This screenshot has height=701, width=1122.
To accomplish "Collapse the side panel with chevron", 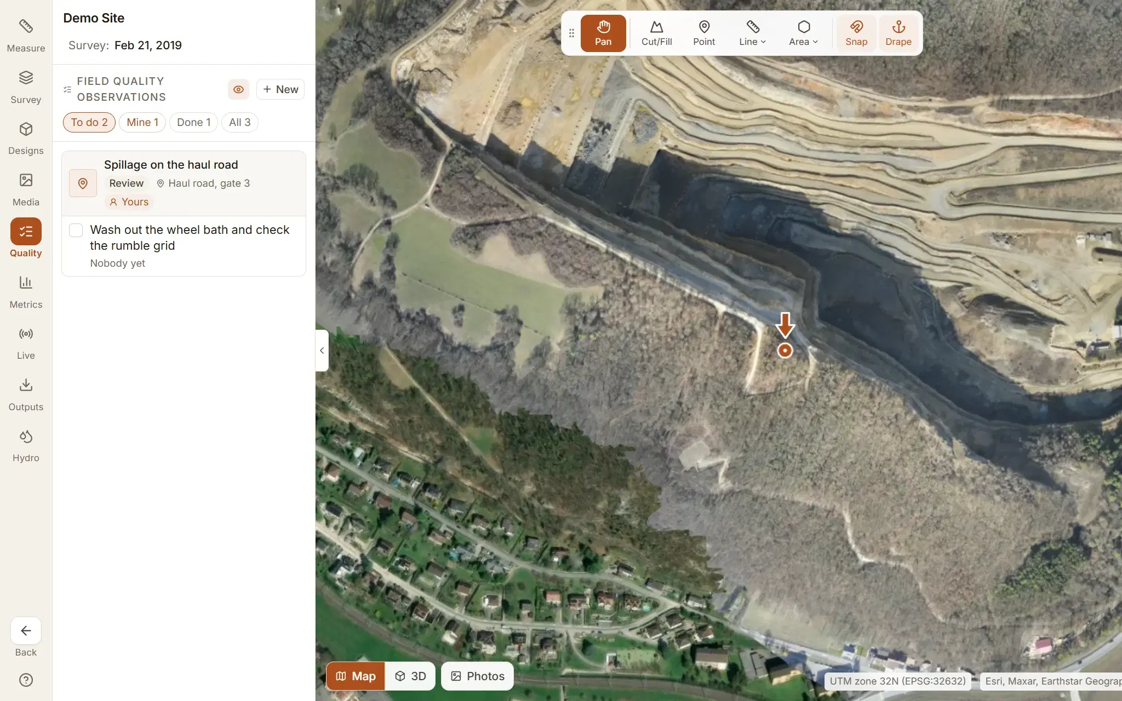I will [x=322, y=350].
